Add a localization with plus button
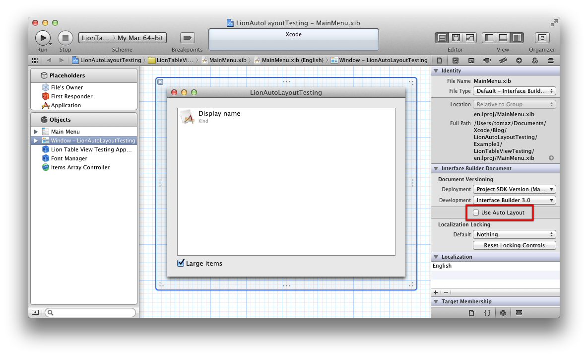This screenshot has height=357, width=588. [436, 292]
